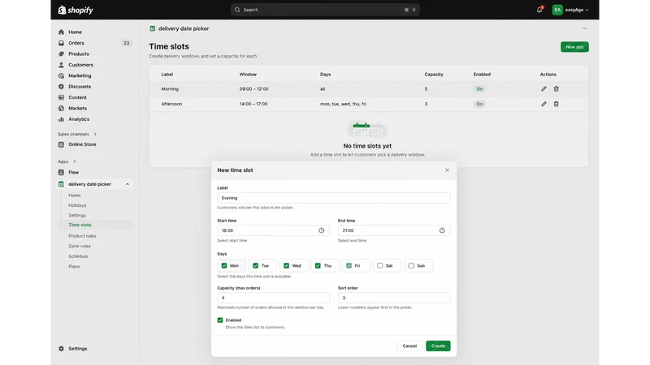
Task: Open the Schedule submenu item
Action: [x=78, y=256]
